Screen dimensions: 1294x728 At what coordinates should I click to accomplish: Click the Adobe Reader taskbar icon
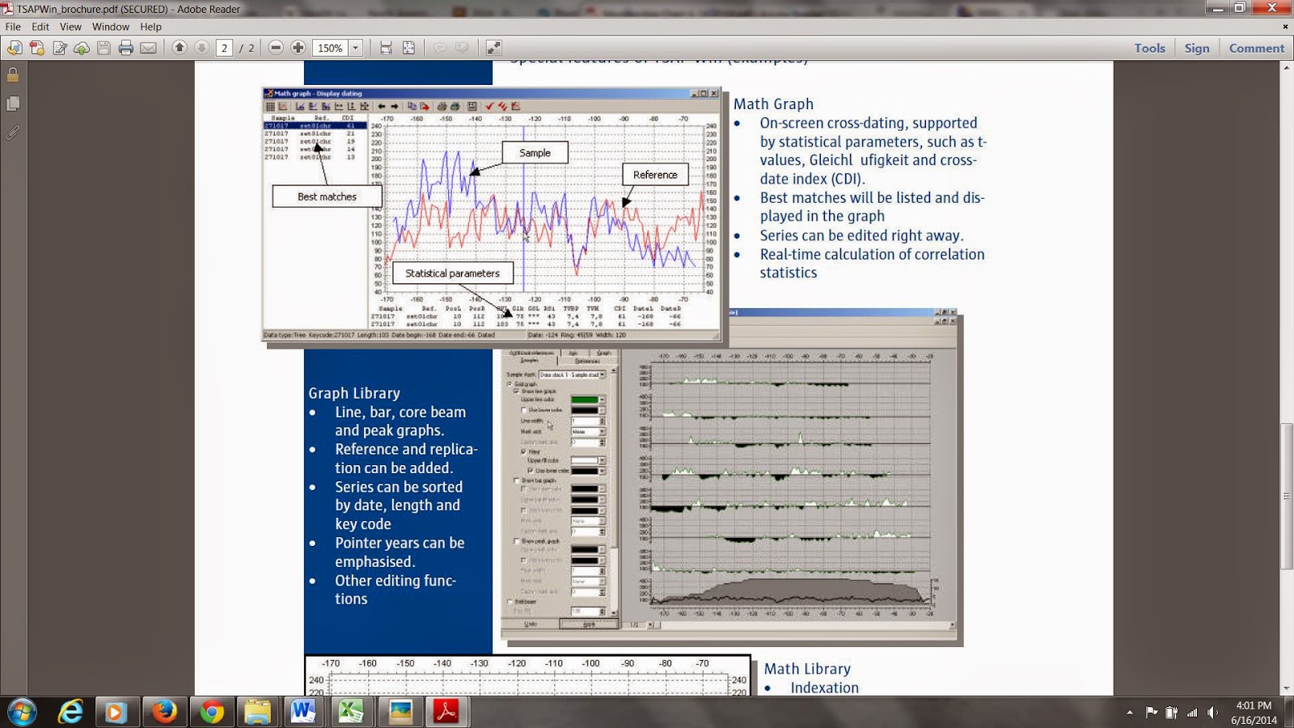coord(446,712)
